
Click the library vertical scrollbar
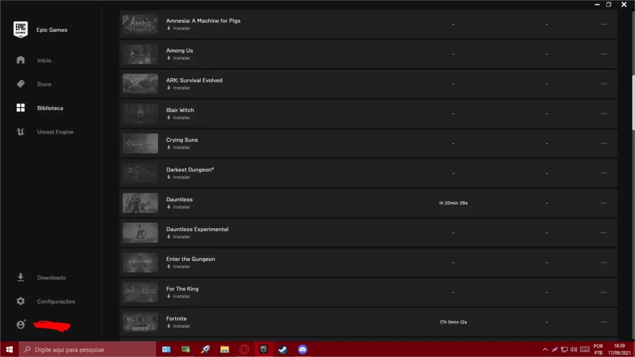click(x=632, y=68)
